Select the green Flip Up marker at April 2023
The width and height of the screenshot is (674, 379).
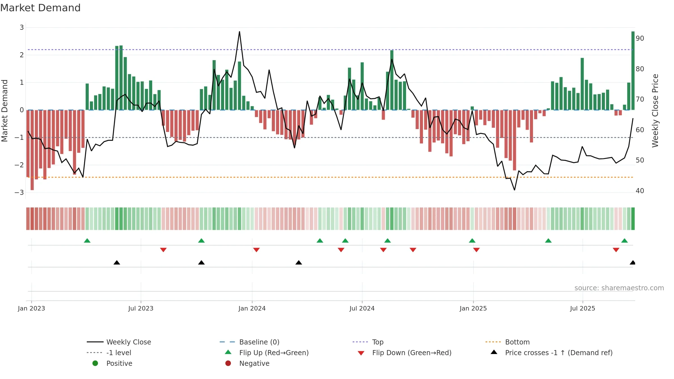87,241
